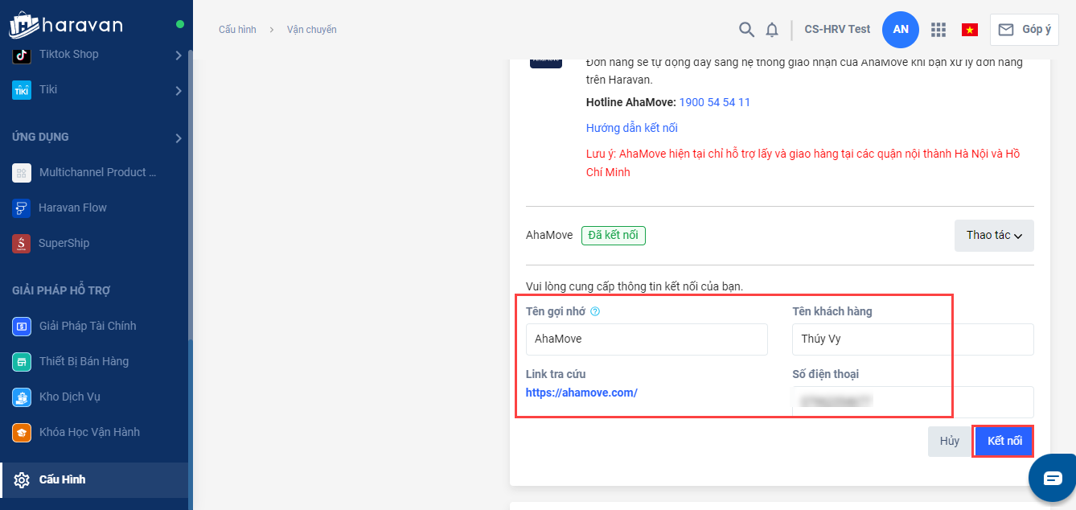The width and height of the screenshot is (1076, 510).
Task: Expand the Tiki channel submenu
Action: (179, 90)
